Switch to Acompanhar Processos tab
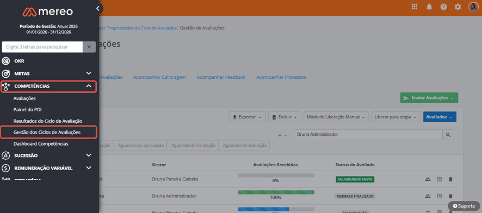482x213 pixels. click(x=281, y=77)
